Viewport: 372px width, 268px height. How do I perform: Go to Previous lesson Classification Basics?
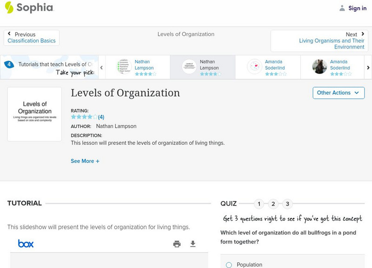pos(31,37)
